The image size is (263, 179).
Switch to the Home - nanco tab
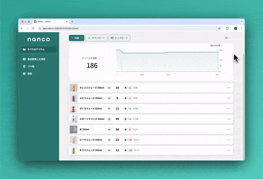tap(51, 22)
